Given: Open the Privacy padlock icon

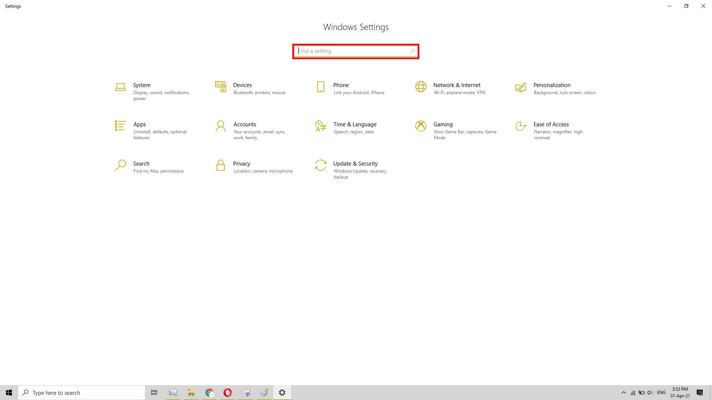Looking at the screenshot, I should click(x=221, y=165).
